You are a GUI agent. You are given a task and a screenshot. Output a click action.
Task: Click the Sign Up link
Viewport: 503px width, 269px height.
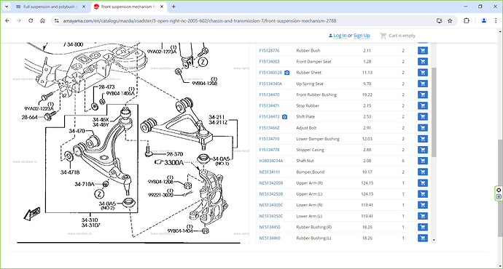pos(362,36)
